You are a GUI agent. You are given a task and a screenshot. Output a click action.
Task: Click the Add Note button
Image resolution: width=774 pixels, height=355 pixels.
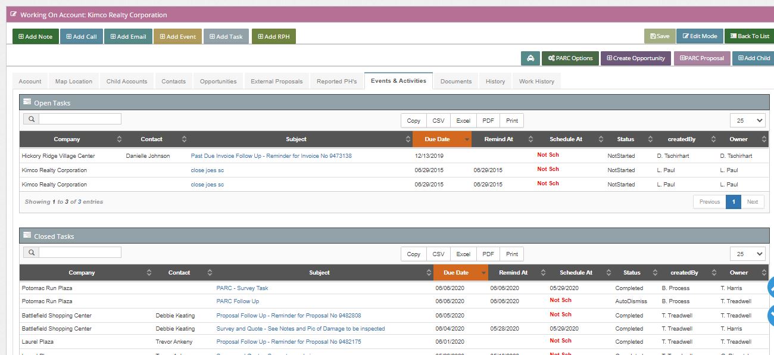coord(36,36)
